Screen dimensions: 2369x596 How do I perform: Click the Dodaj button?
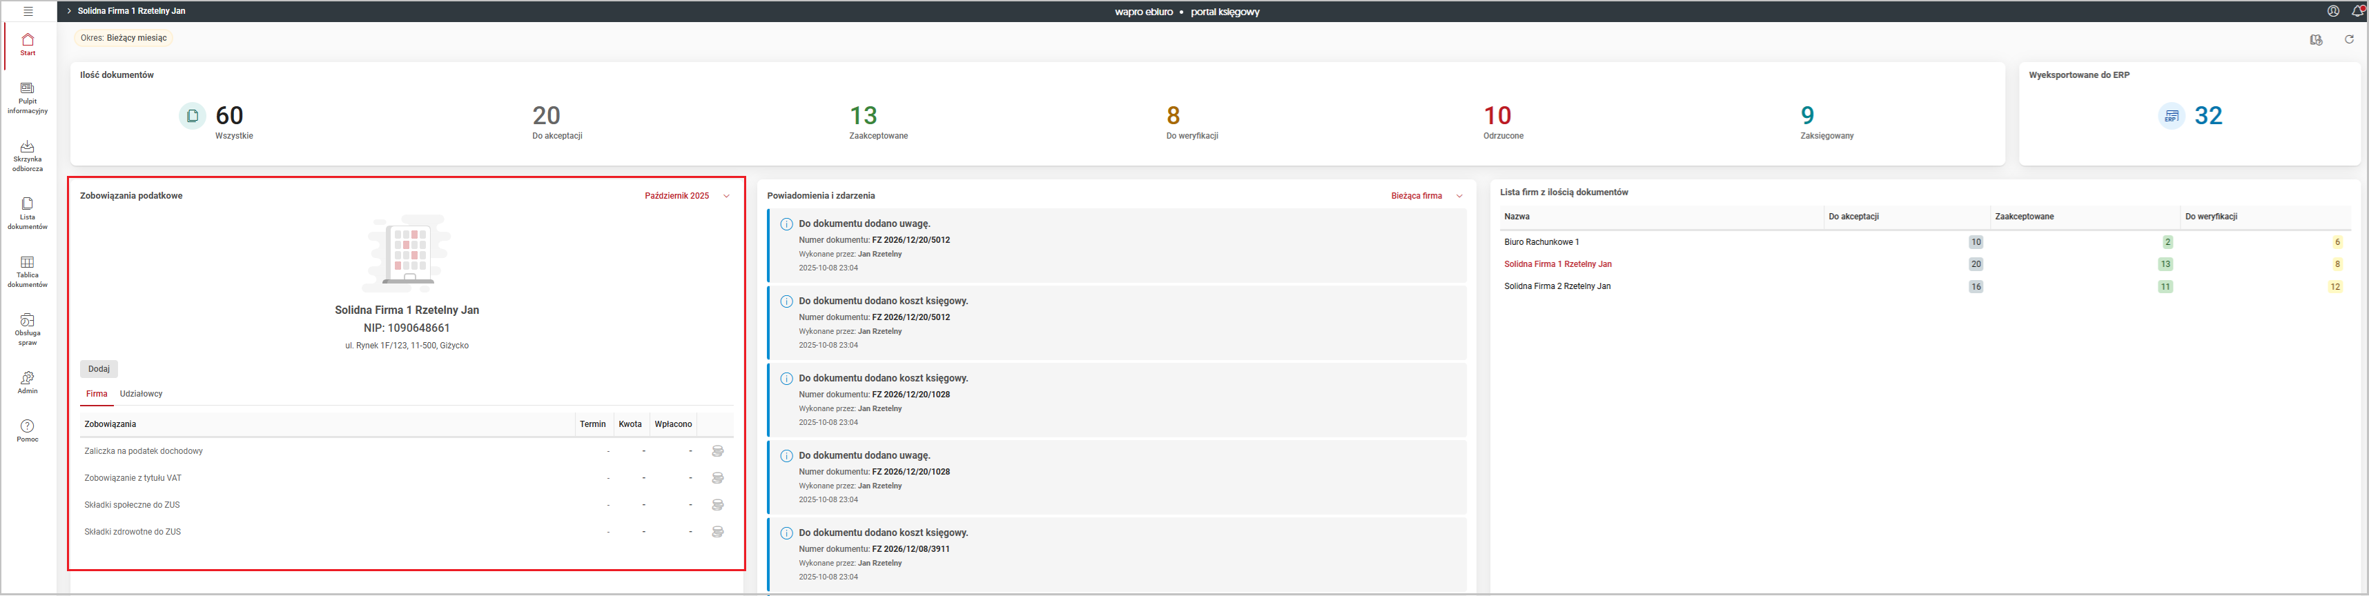(x=99, y=369)
